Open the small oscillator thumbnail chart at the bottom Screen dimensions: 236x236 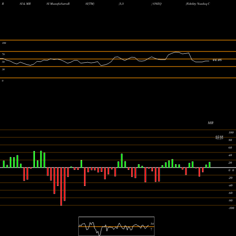pos(117,226)
